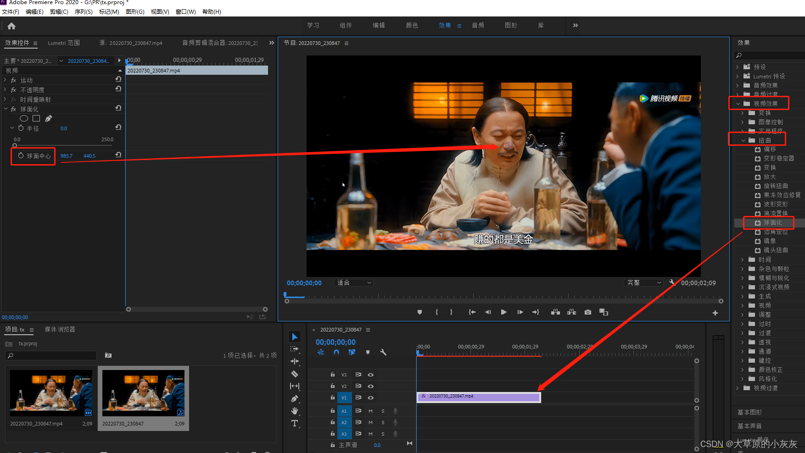Image resolution: width=805 pixels, height=453 pixels.
Task: Open the 窗口(W) menu
Action: click(185, 11)
